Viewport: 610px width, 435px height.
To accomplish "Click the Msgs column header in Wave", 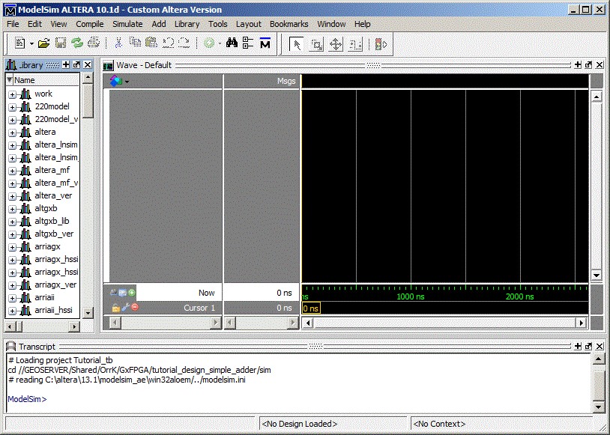I will 262,81.
